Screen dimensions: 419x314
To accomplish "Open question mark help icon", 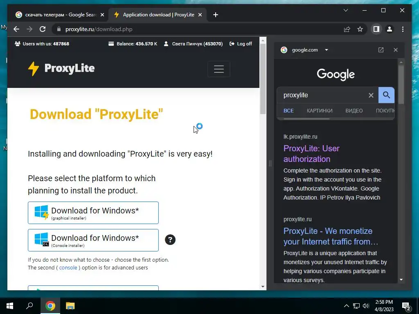I will [x=170, y=240].
